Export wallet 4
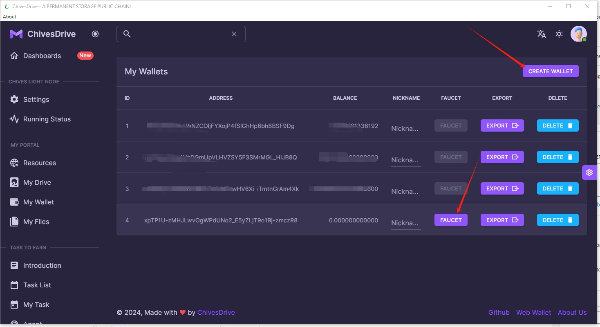 coord(502,220)
